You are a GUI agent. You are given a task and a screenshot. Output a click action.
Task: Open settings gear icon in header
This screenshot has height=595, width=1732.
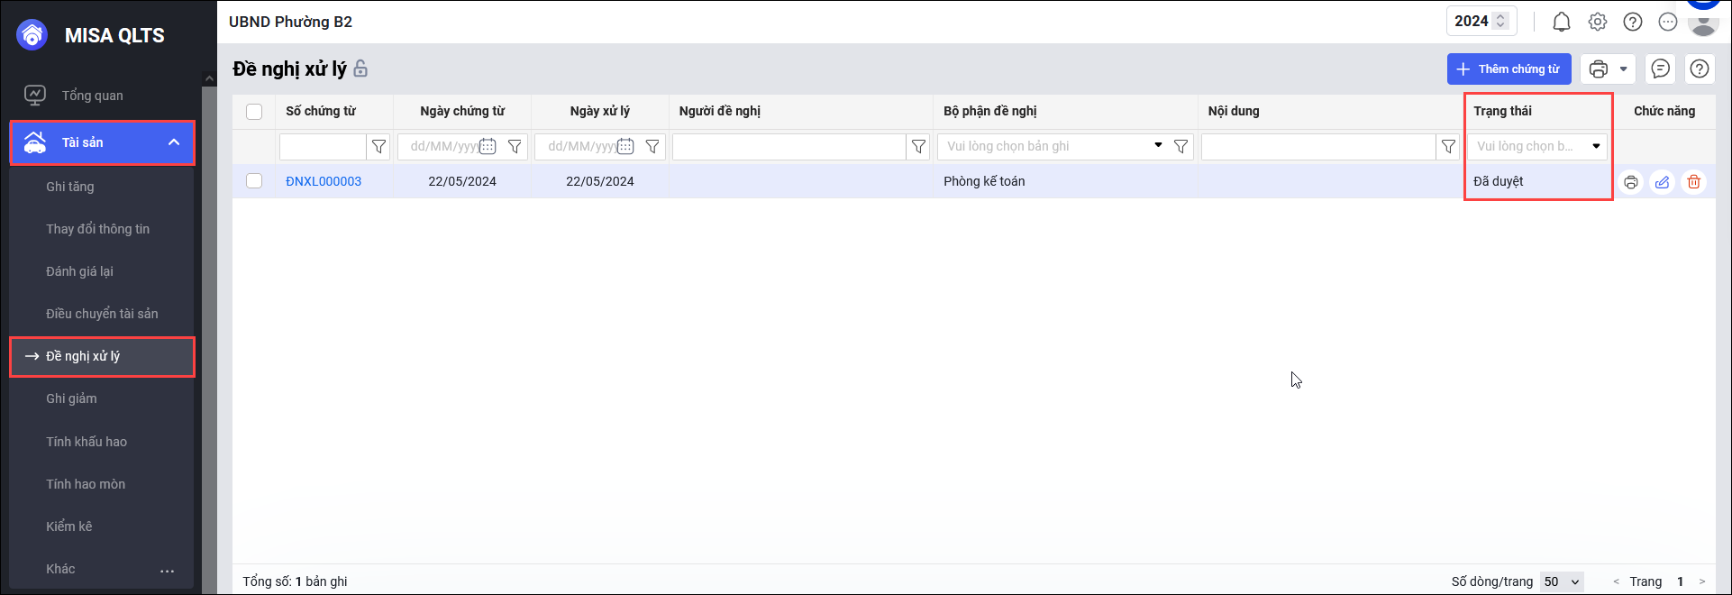[x=1598, y=22]
